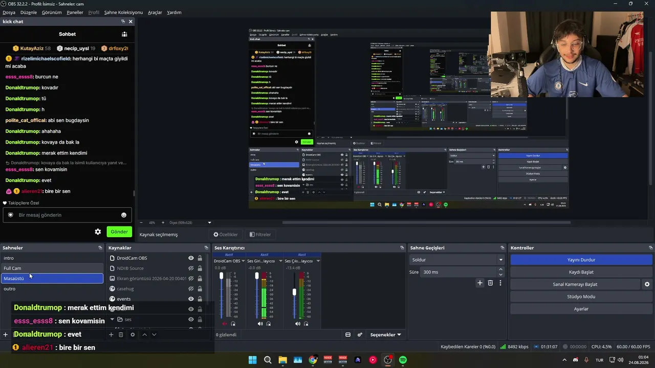Start recording with Kaydı Başlat
Screen dimensions: 655x368
point(581,272)
